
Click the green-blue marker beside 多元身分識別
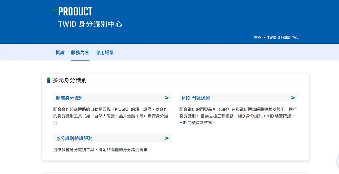click(49, 80)
